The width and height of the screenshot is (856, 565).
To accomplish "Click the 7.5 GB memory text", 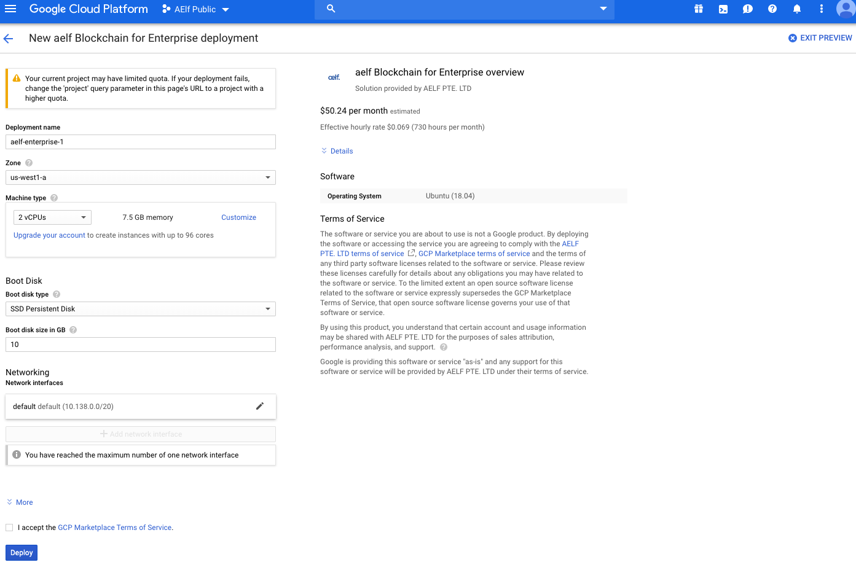I will click(148, 217).
